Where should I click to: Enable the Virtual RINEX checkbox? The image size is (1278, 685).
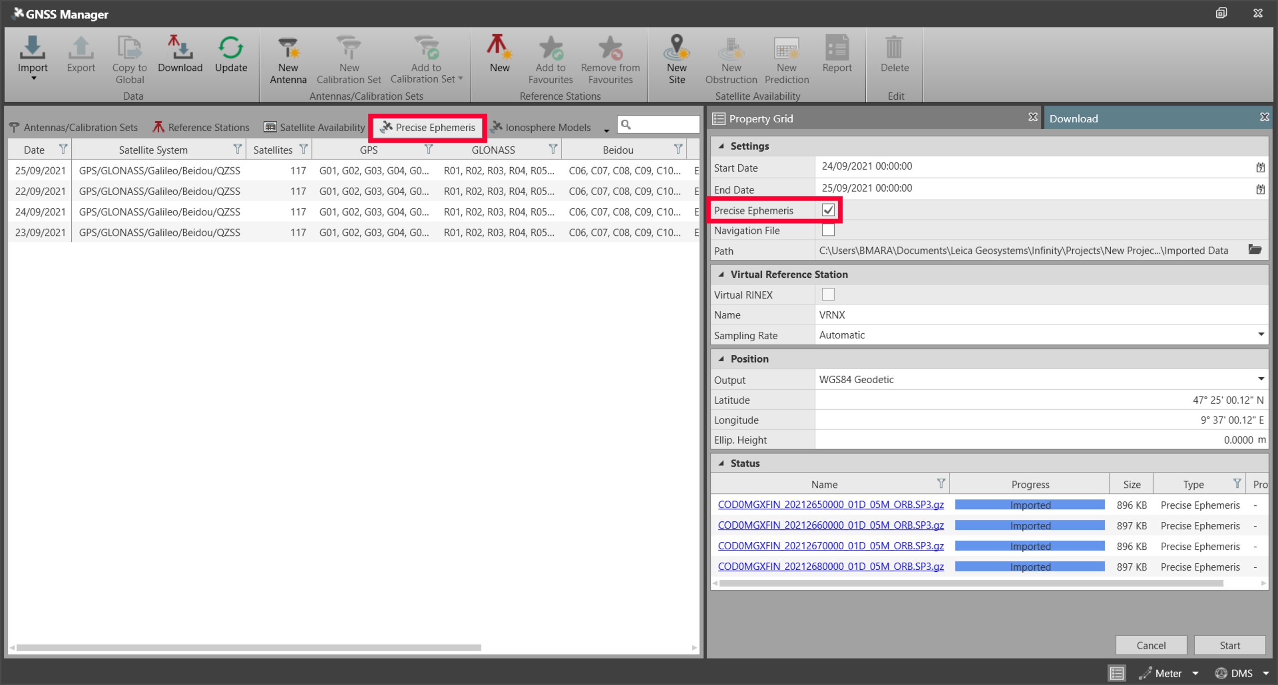(828, 294)
